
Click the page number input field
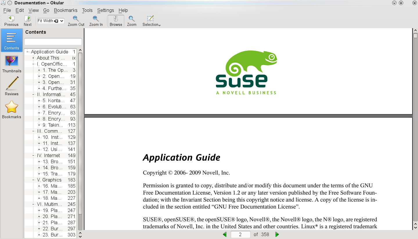point(240,234)
